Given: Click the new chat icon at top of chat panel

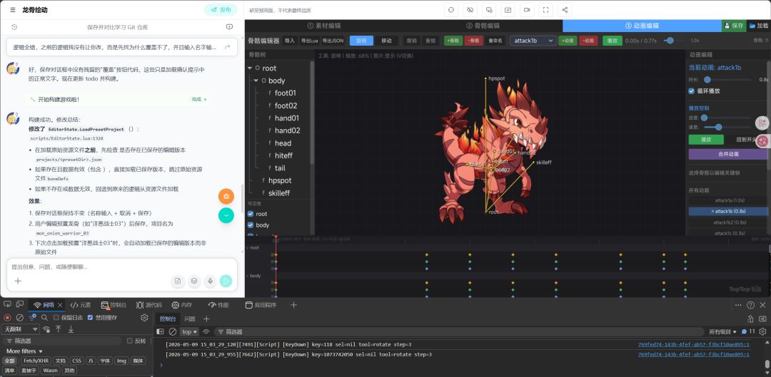Looking at the screenshot, I should pyautogui.click(x=229, y=27).
